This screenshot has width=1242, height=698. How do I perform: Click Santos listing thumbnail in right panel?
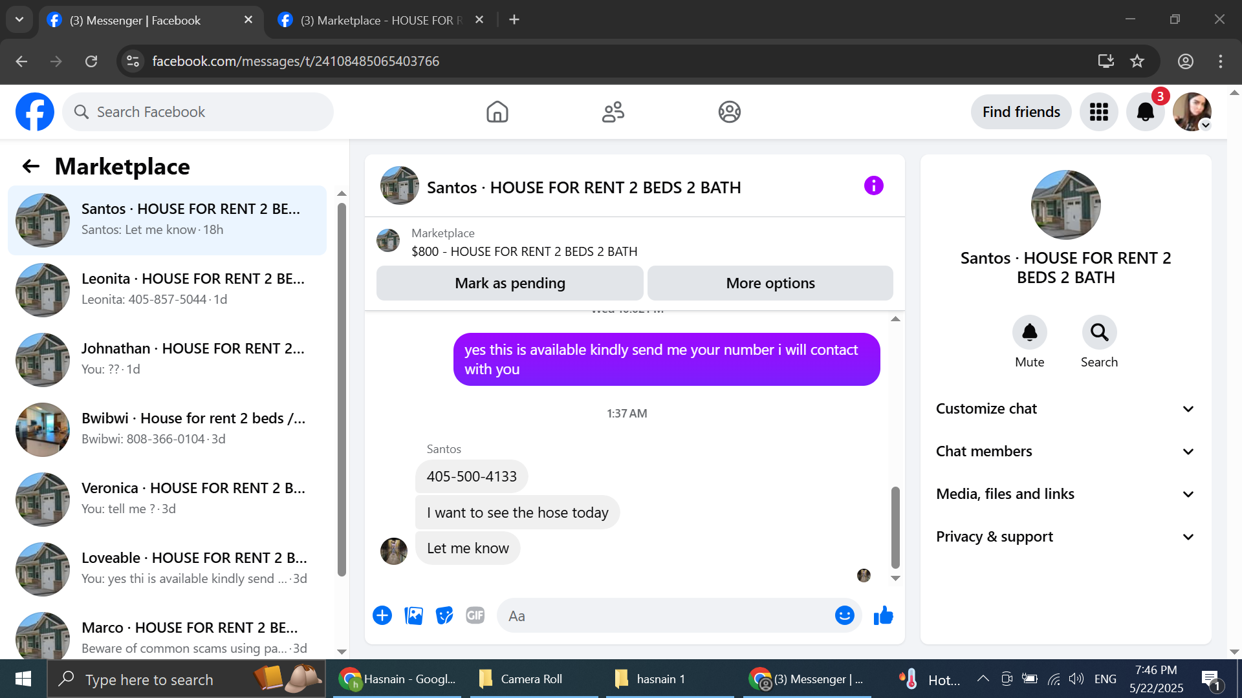tap(1065, 204)
